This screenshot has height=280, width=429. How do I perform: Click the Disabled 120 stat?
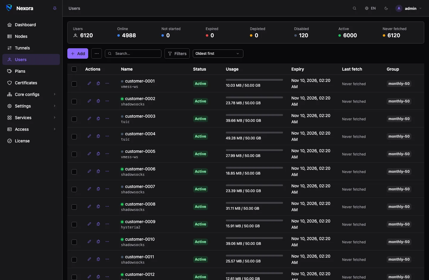pos(301,32)
